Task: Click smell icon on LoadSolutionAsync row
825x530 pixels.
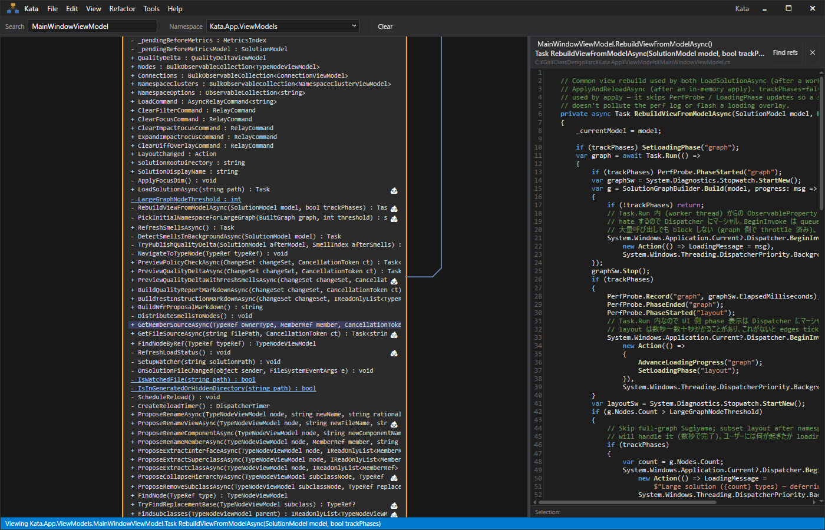Action: click(394, 190)
